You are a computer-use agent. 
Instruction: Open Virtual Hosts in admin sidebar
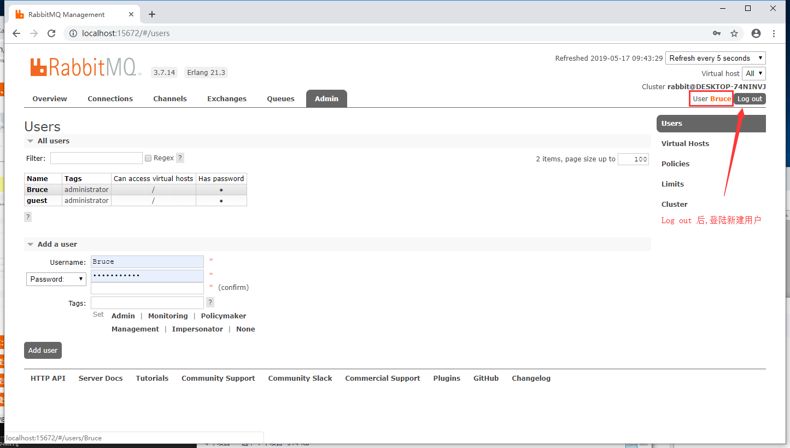[685, 144]
